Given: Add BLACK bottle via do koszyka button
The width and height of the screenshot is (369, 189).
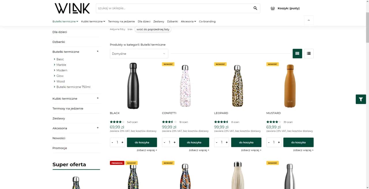Looking at the screenshot, I should [141, 142].
